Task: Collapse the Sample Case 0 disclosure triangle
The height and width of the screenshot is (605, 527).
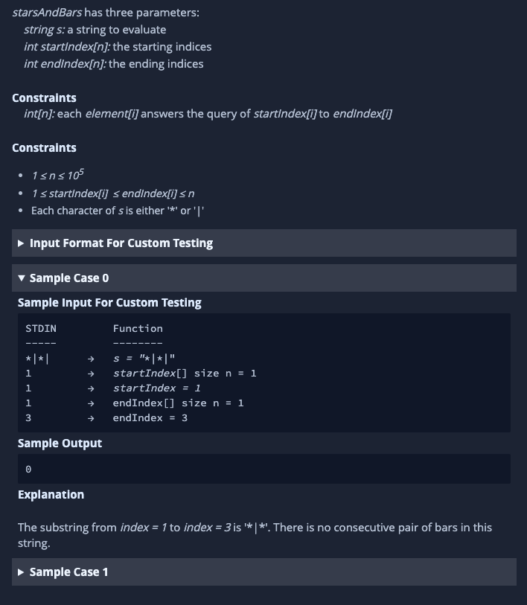Action: [22, 278]
